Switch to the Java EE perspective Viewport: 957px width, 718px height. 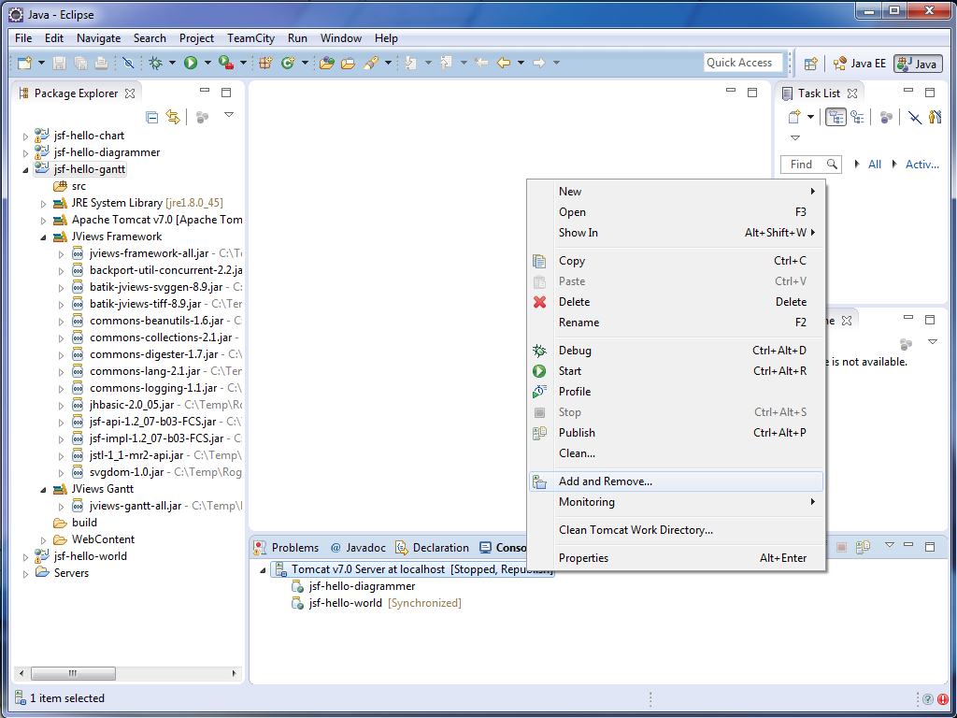pos(860,64)
